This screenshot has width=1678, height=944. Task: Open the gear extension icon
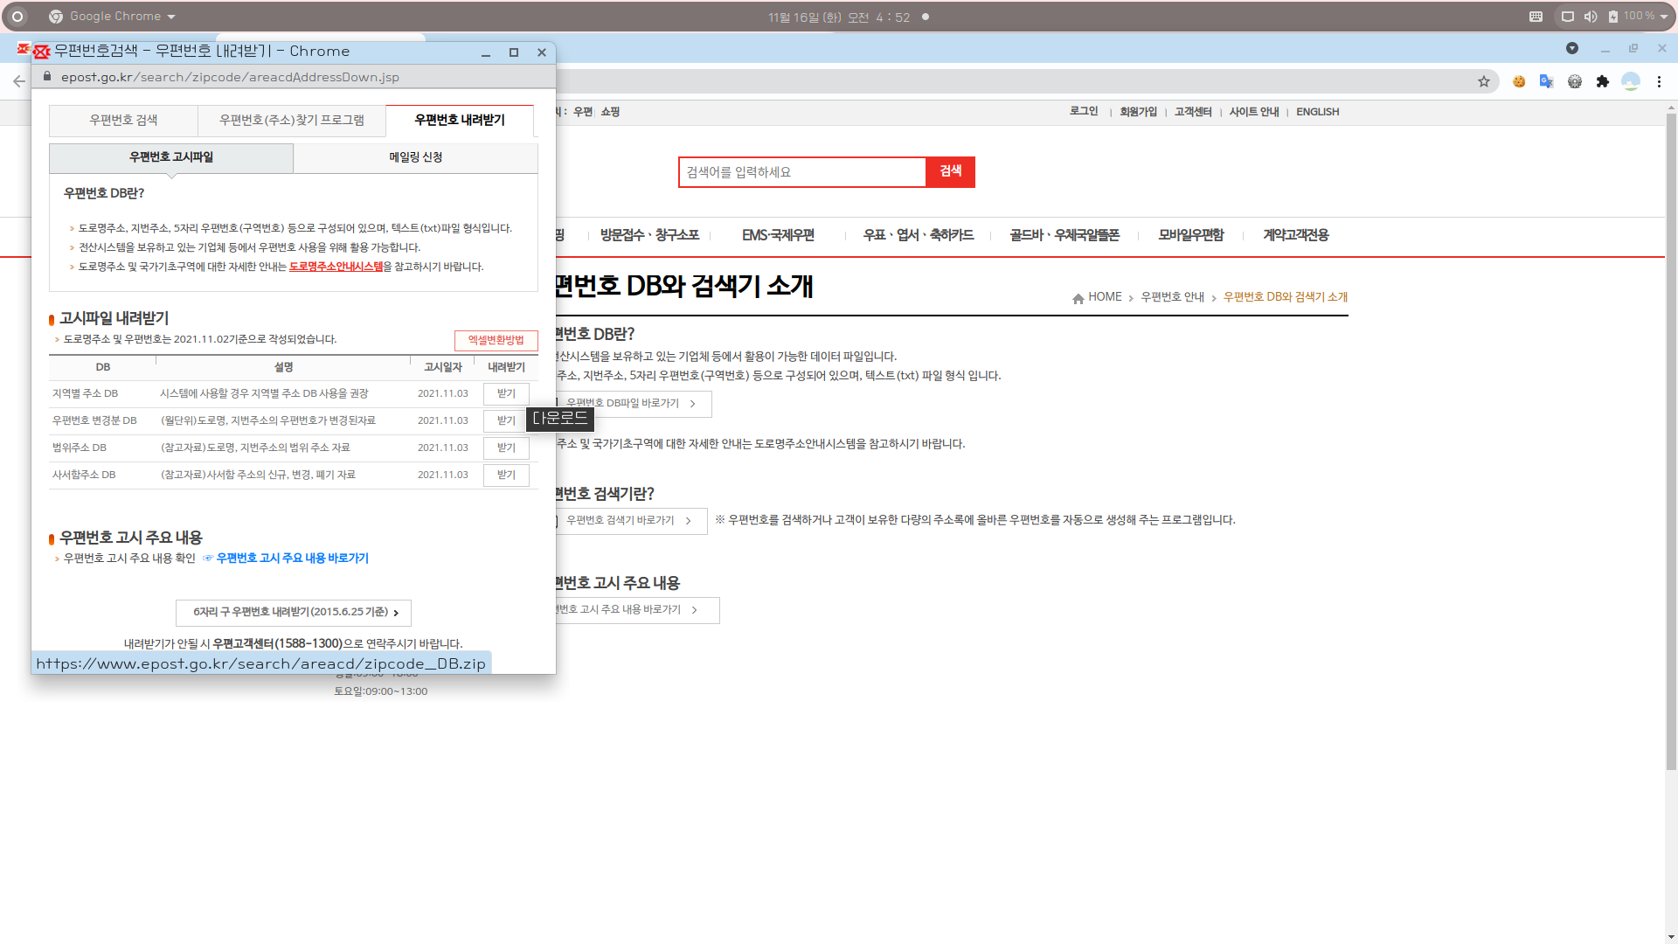pos(1574,81)
